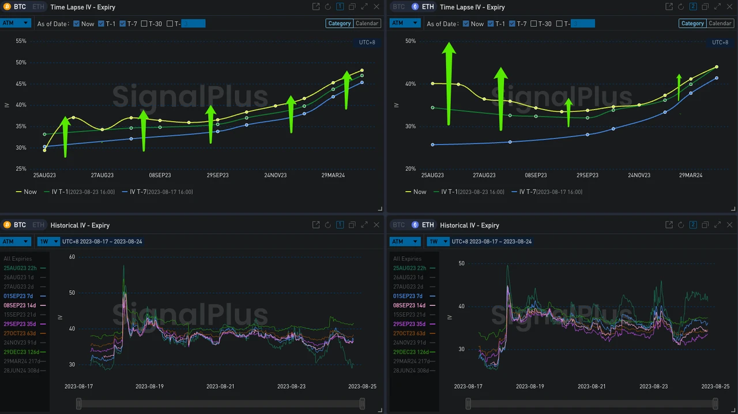Screen dimensions: 738x414
Task: Uncheck T-1 in ETH Time Lapse panel
Action: [491, 24]
